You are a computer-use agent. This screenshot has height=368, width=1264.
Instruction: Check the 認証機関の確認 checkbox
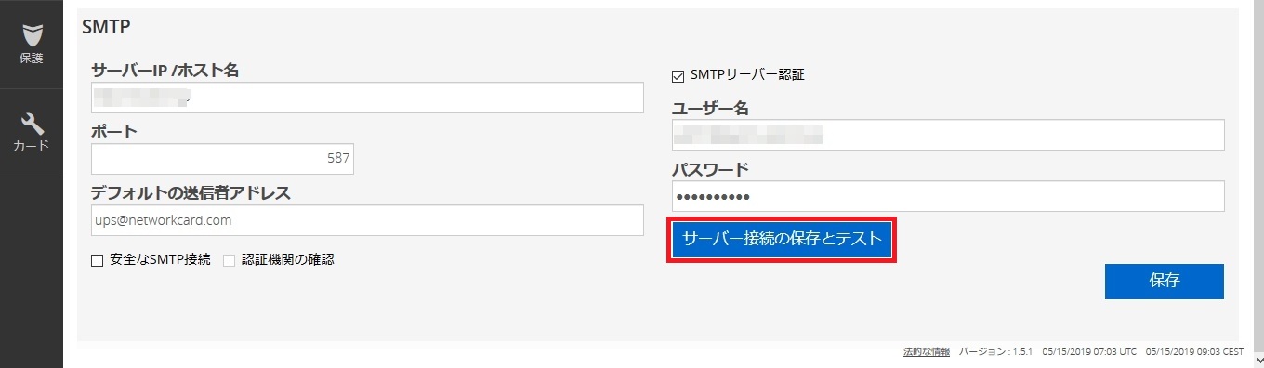[x=229, y=260]
